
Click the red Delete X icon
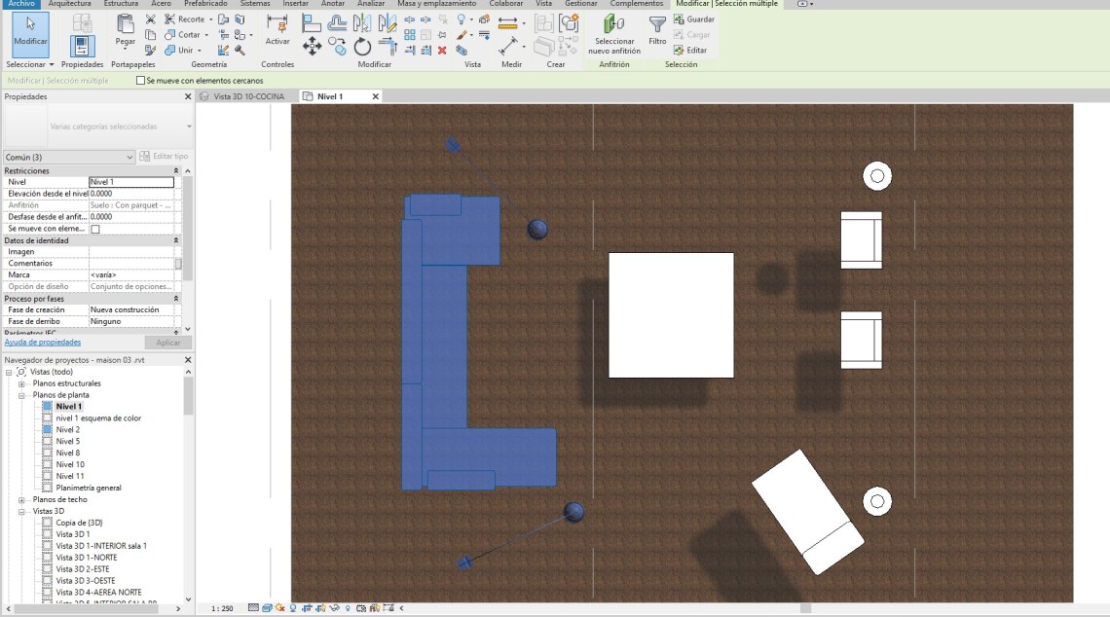click(x=442, y=50)
